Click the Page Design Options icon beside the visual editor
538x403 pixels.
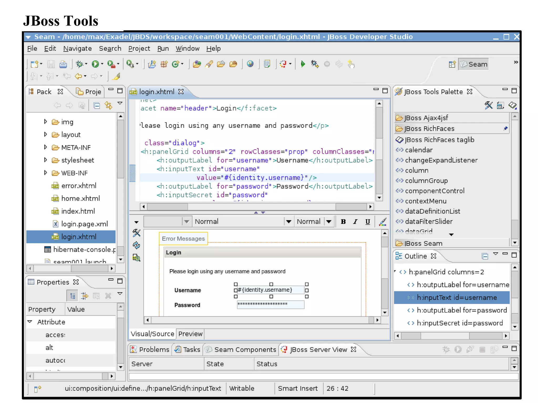pyautogui.click(x=136, y=258)
